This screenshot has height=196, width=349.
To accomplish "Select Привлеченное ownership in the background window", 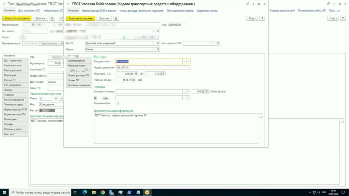I will (x=49, y=44).
